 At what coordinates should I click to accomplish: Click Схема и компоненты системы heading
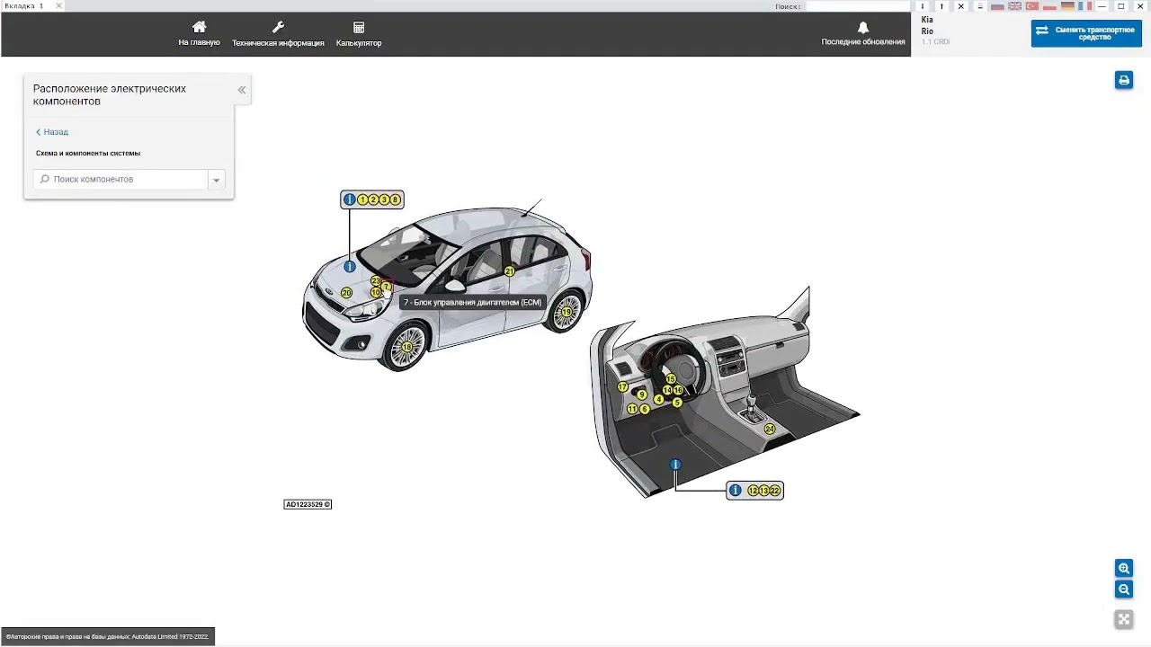[x=88, y=154]
